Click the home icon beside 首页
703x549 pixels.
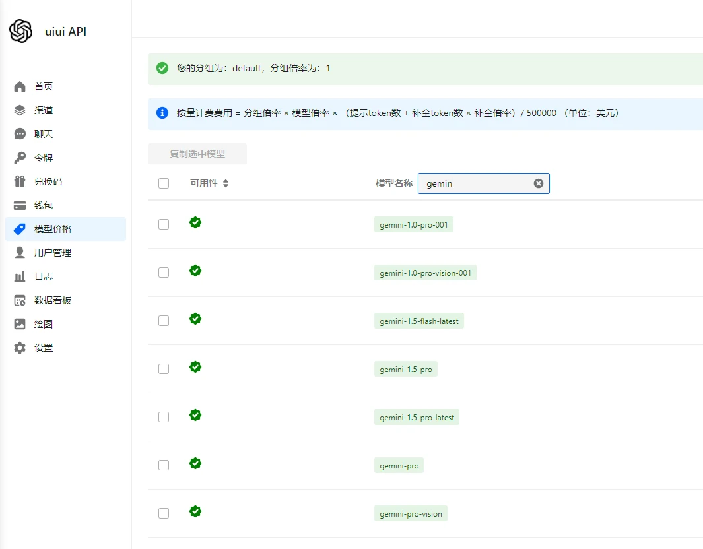pyautogui.click(x=20, y=86)
